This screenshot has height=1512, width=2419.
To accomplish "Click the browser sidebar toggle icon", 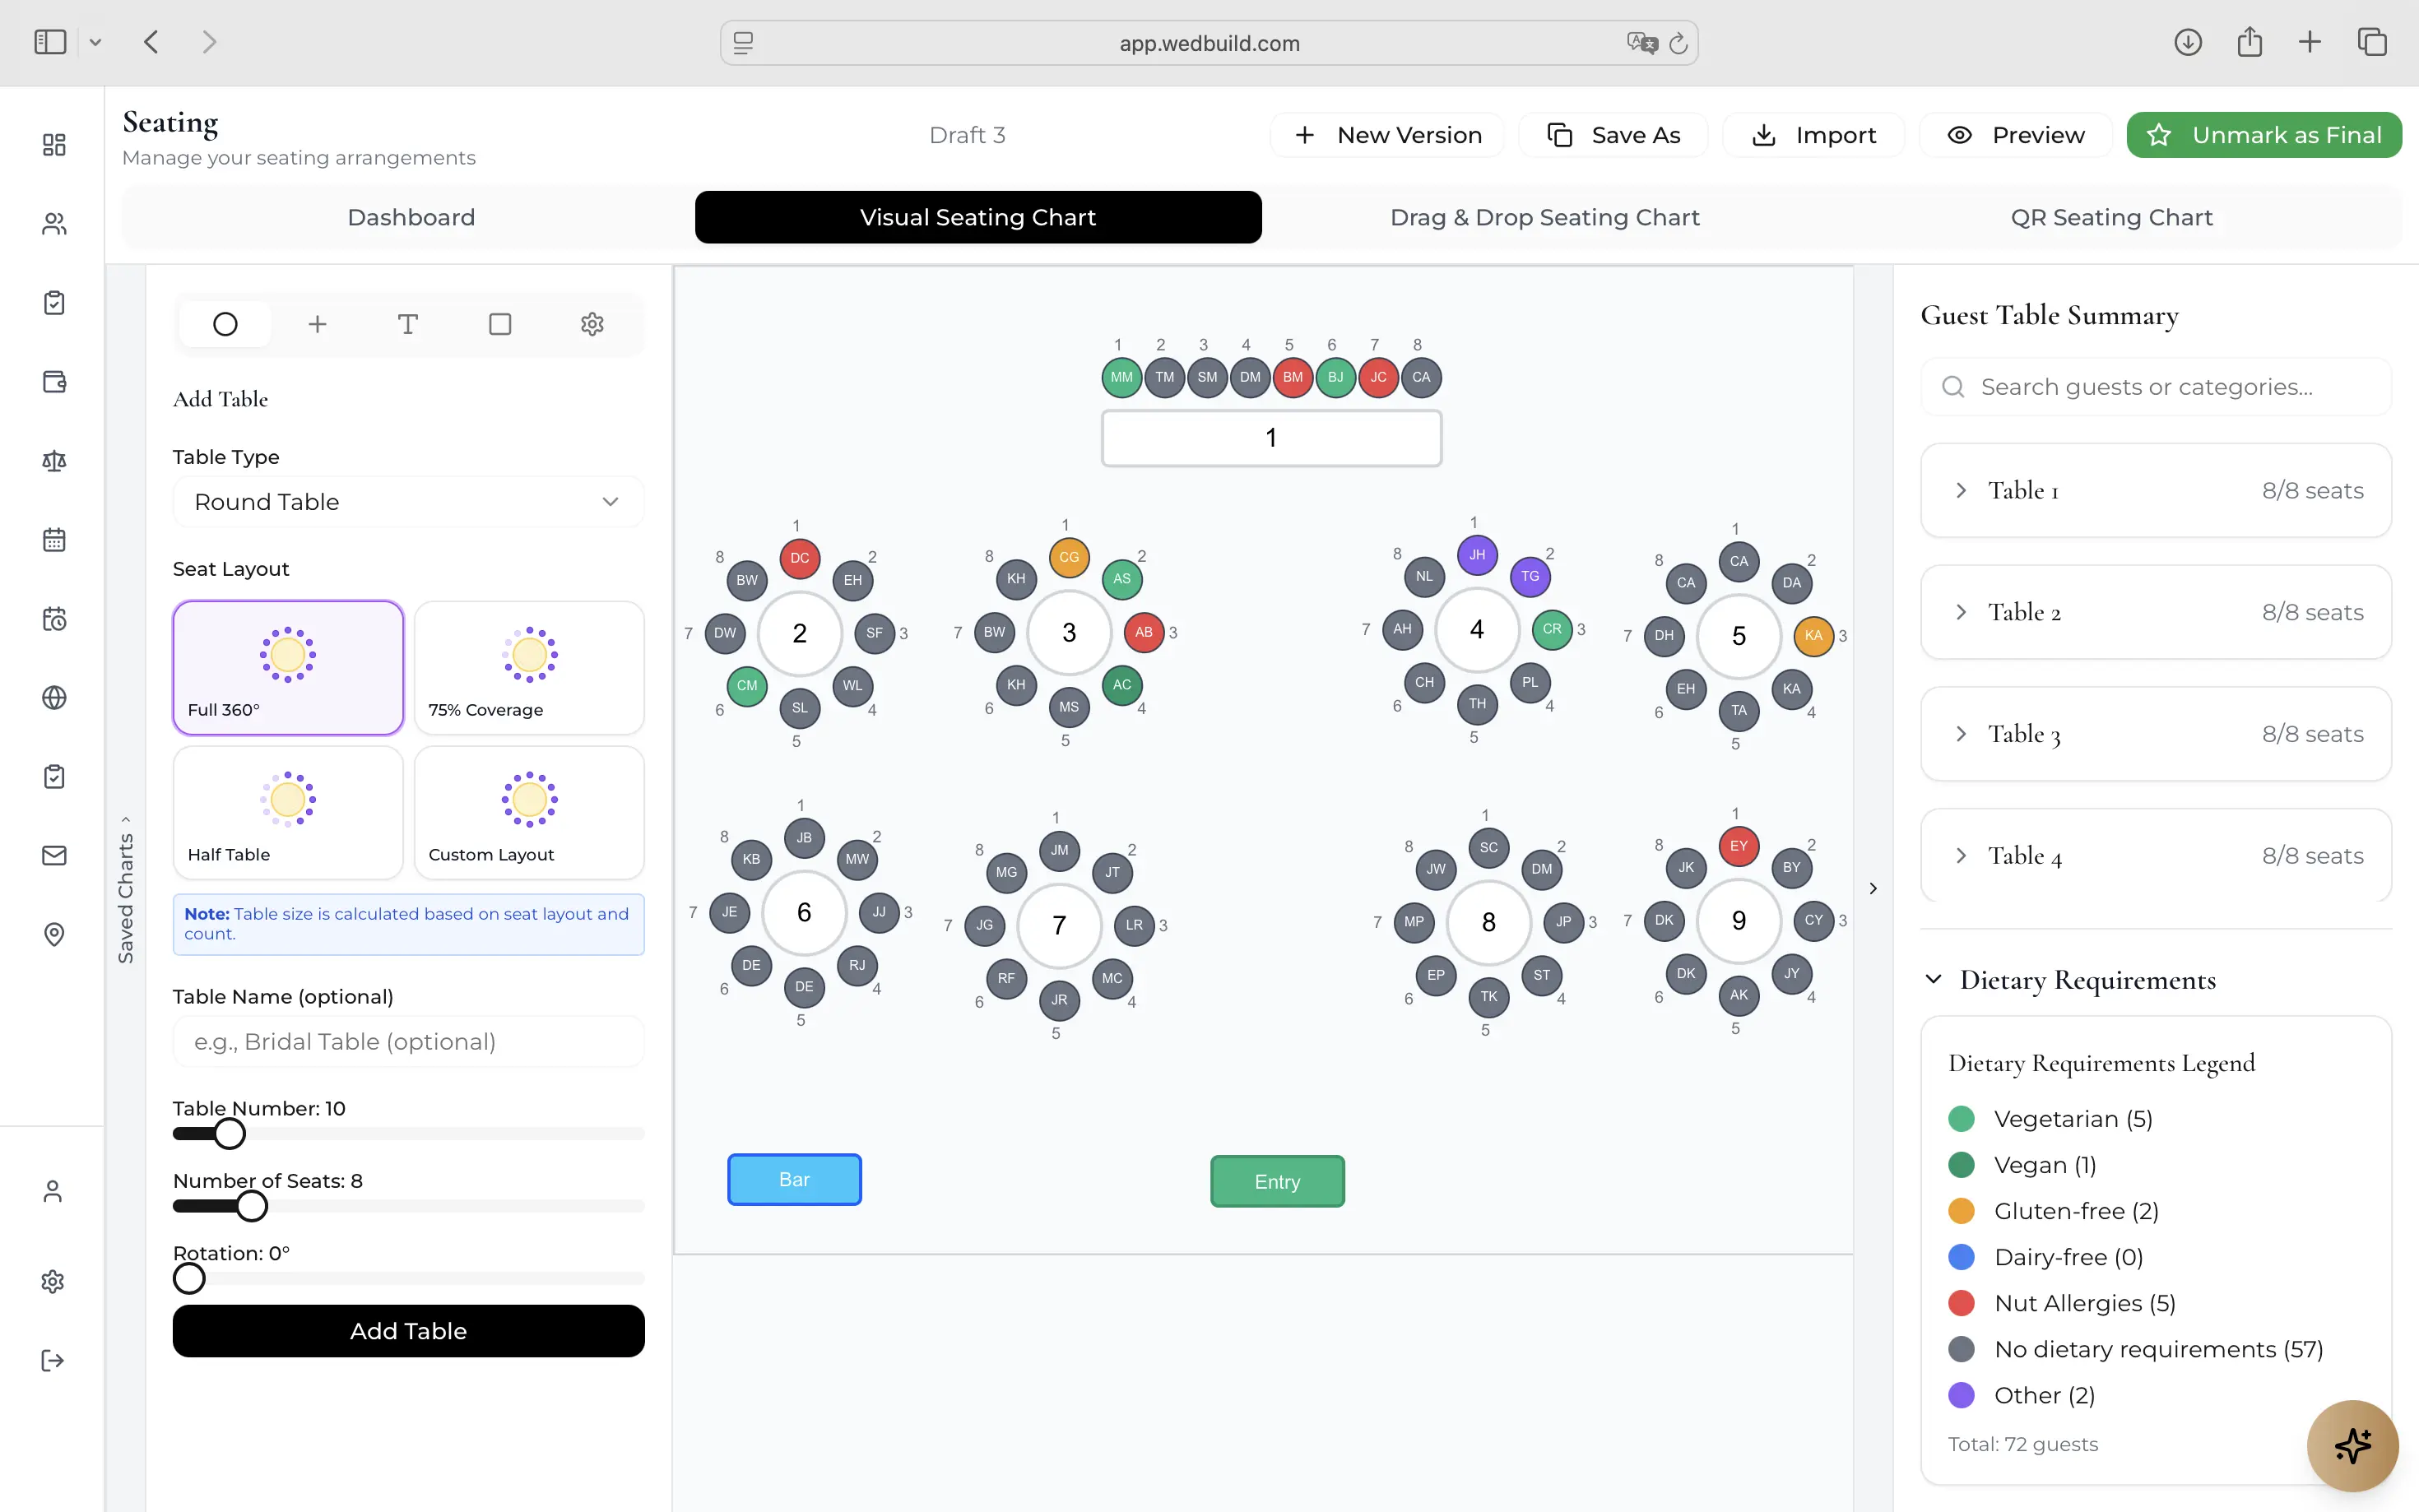I will pos(50,42).
